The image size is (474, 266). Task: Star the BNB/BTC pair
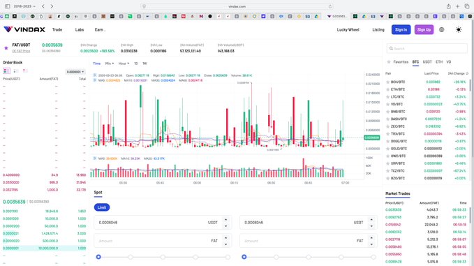pos(387,112)
